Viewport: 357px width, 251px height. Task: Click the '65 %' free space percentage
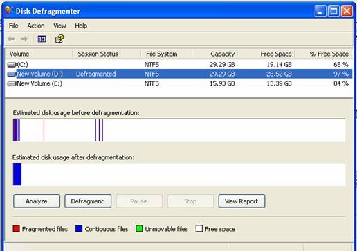point(341,65)
